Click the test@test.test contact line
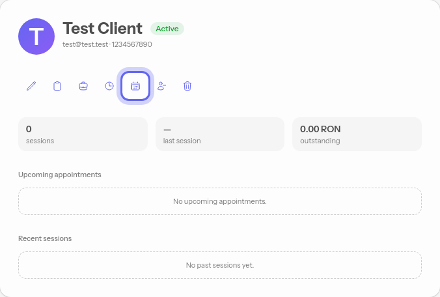Viewport: 440px width, 297px height. point(107,44)
